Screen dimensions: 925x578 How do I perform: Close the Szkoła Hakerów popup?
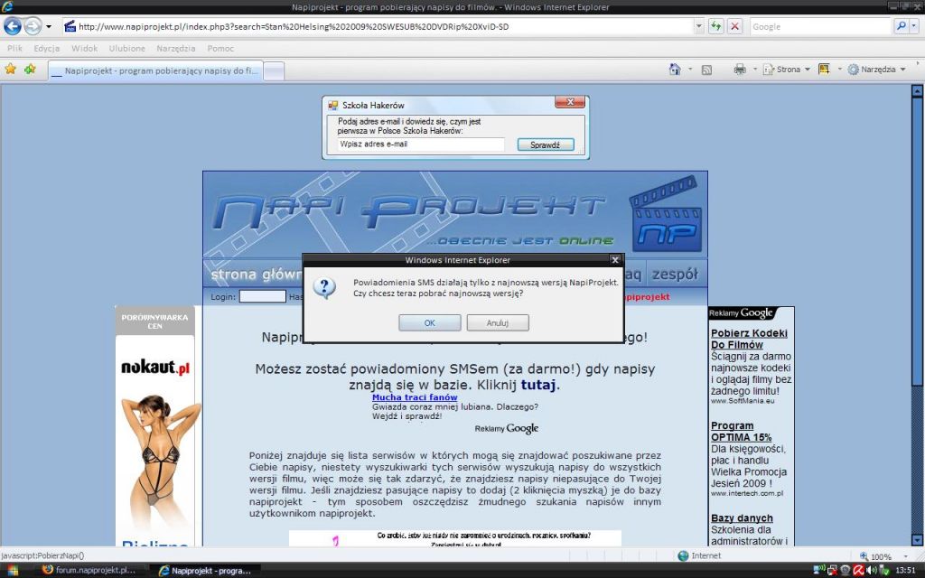coord(570,102)
